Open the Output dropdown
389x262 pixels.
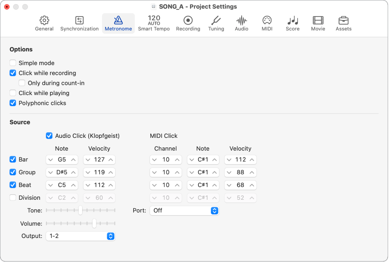pos(80,236)
